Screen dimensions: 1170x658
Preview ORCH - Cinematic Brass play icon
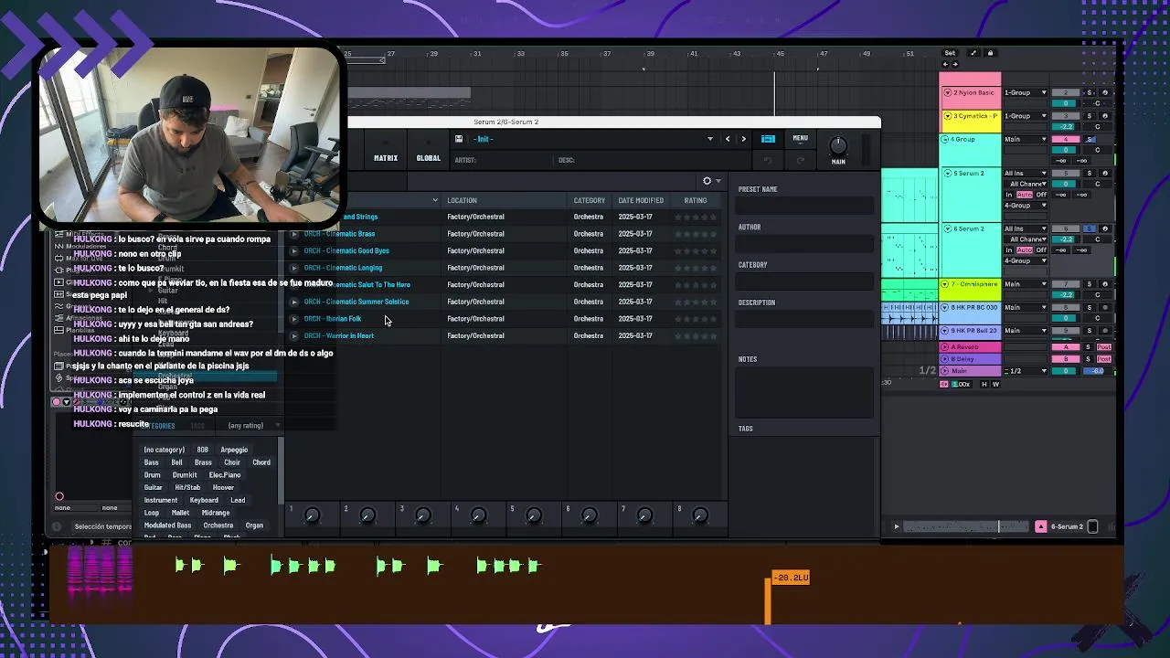point(293,234)
